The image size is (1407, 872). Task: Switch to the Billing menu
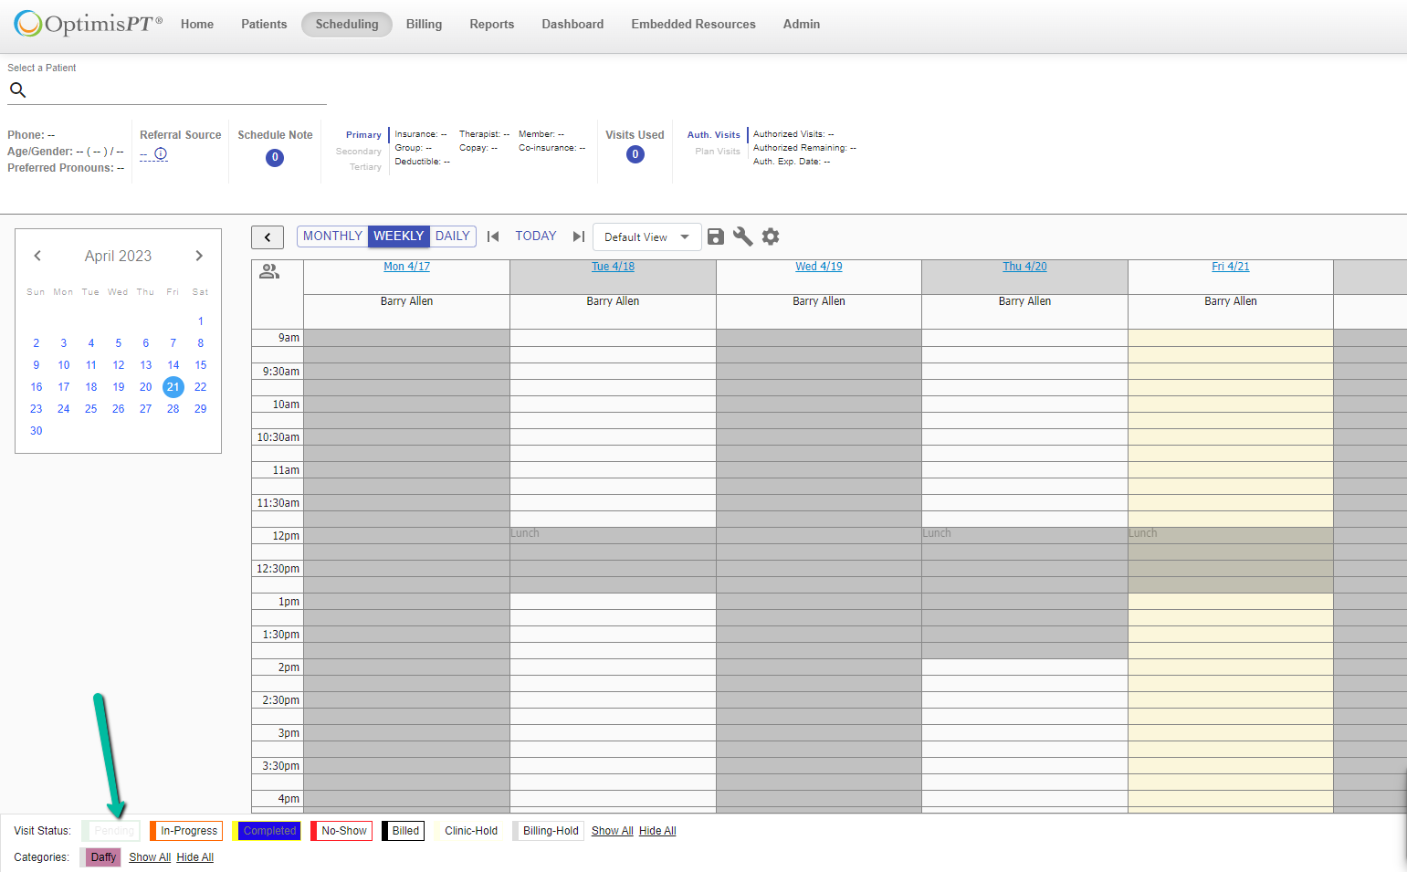[424, 25]
